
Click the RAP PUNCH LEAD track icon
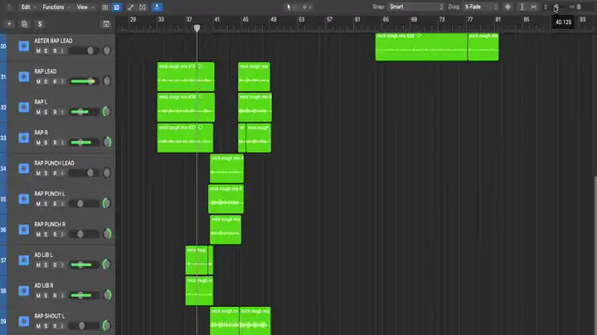23,168
